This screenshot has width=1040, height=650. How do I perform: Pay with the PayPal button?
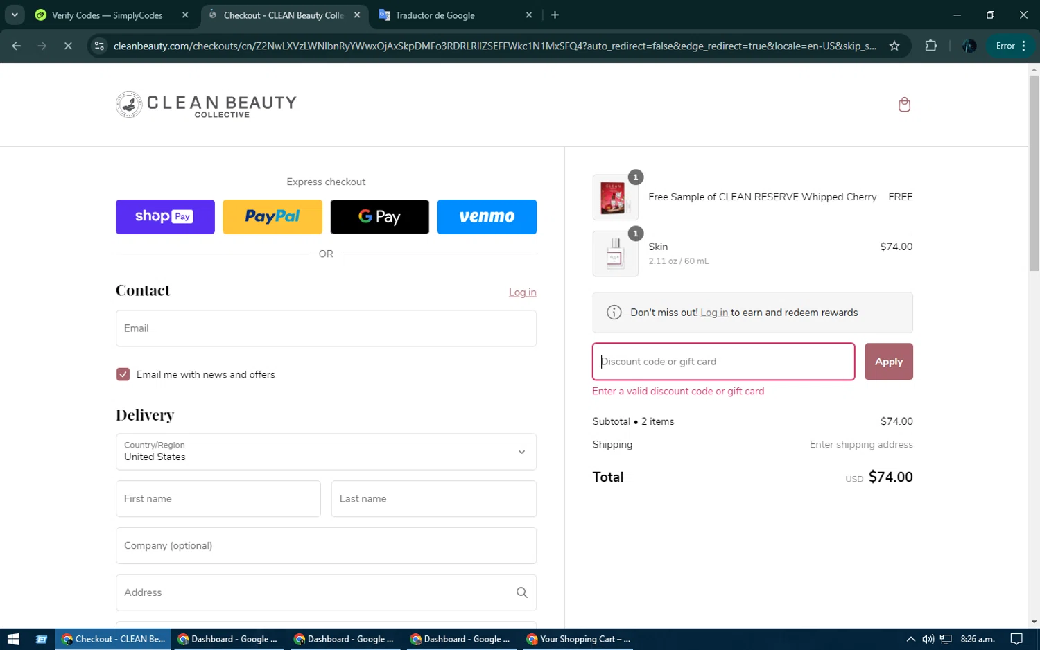click(272, 217)
